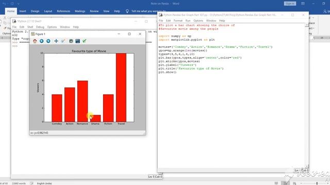
Task: Click the proofing check icon in status bar
Action: point(31,183)
